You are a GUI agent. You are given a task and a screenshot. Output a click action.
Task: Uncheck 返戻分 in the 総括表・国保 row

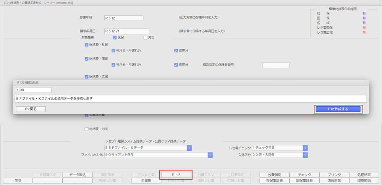coord(176,65)
